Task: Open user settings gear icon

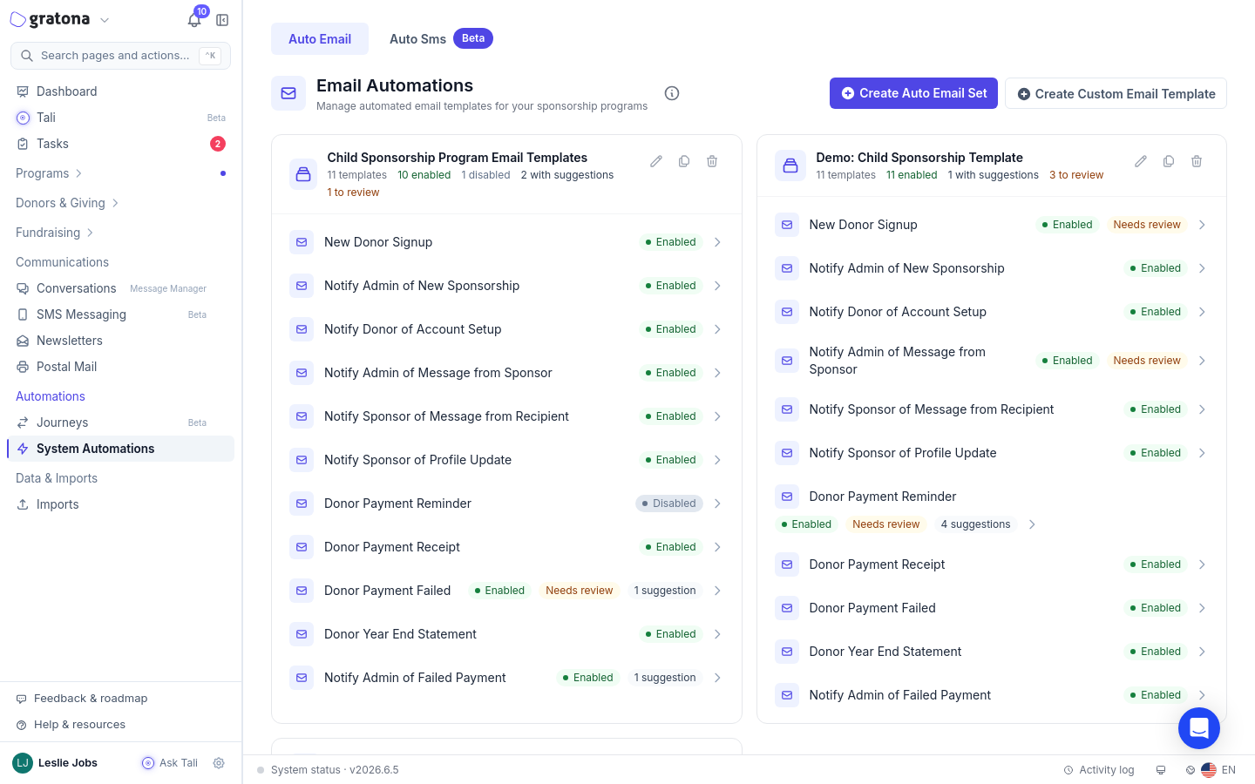Action: click(x=219, y=763)
